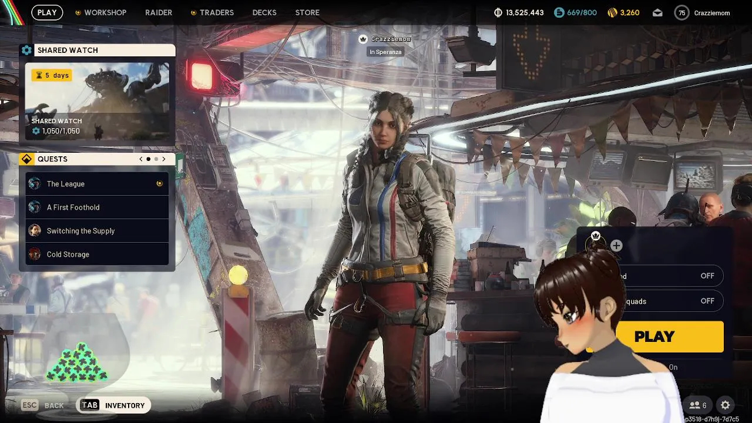752x423 pixels.
Task: Click the level 75 badge icon
Action: tap(681, 12)
